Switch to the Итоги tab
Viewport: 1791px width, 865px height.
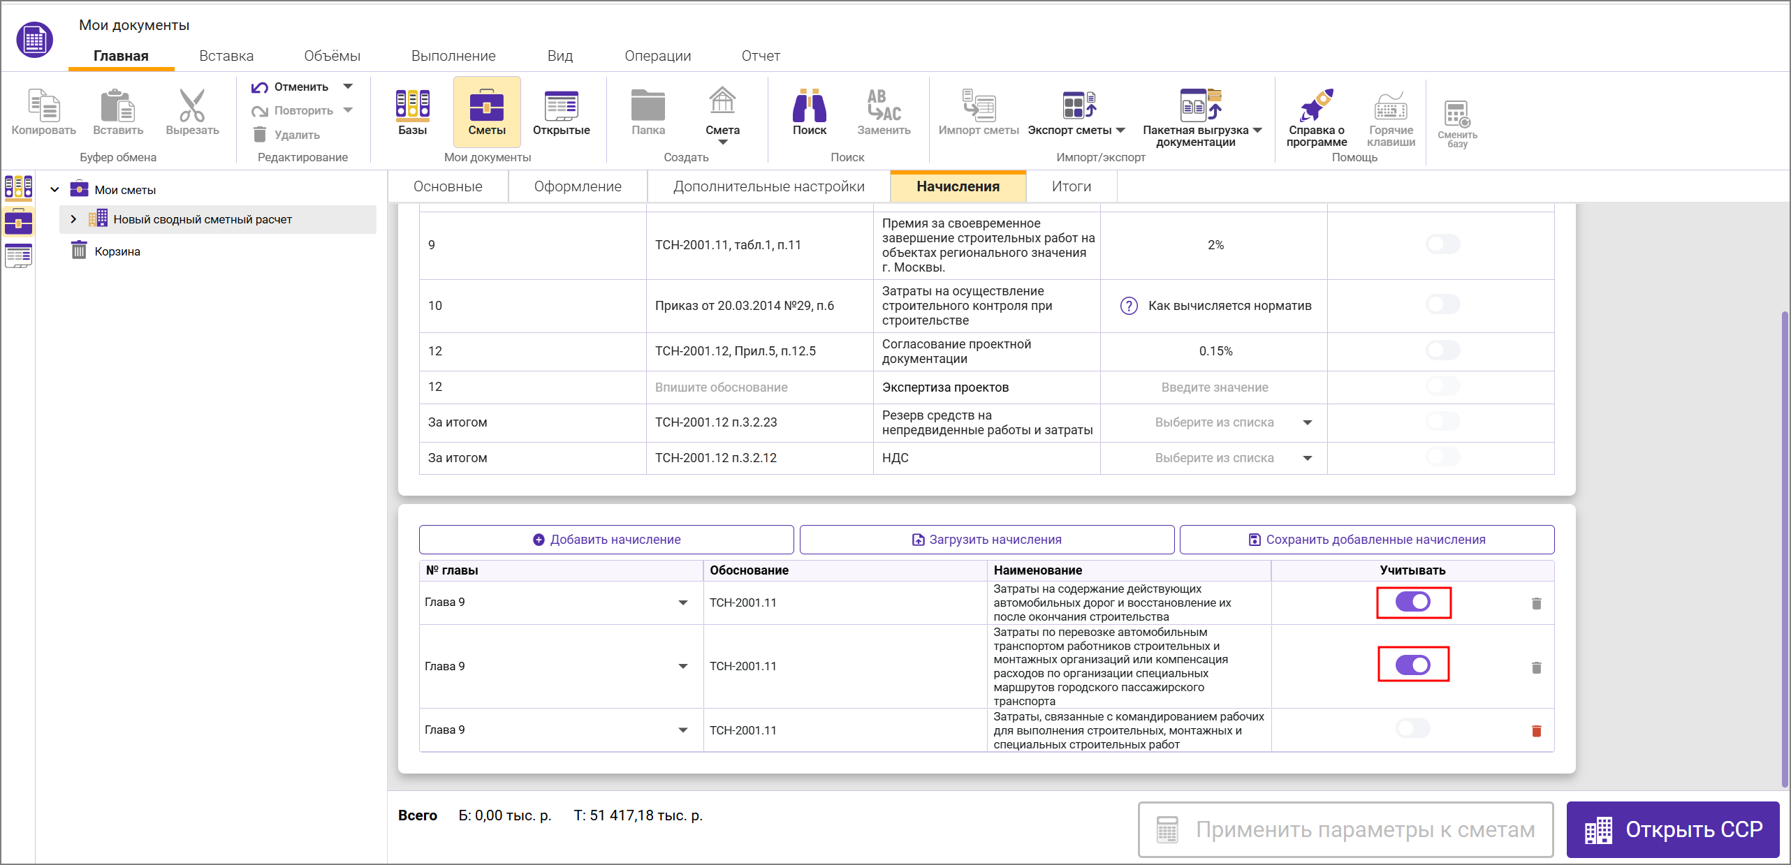click(1071, 186)
